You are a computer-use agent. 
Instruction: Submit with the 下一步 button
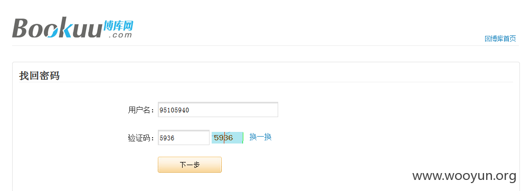click(190, 165)
